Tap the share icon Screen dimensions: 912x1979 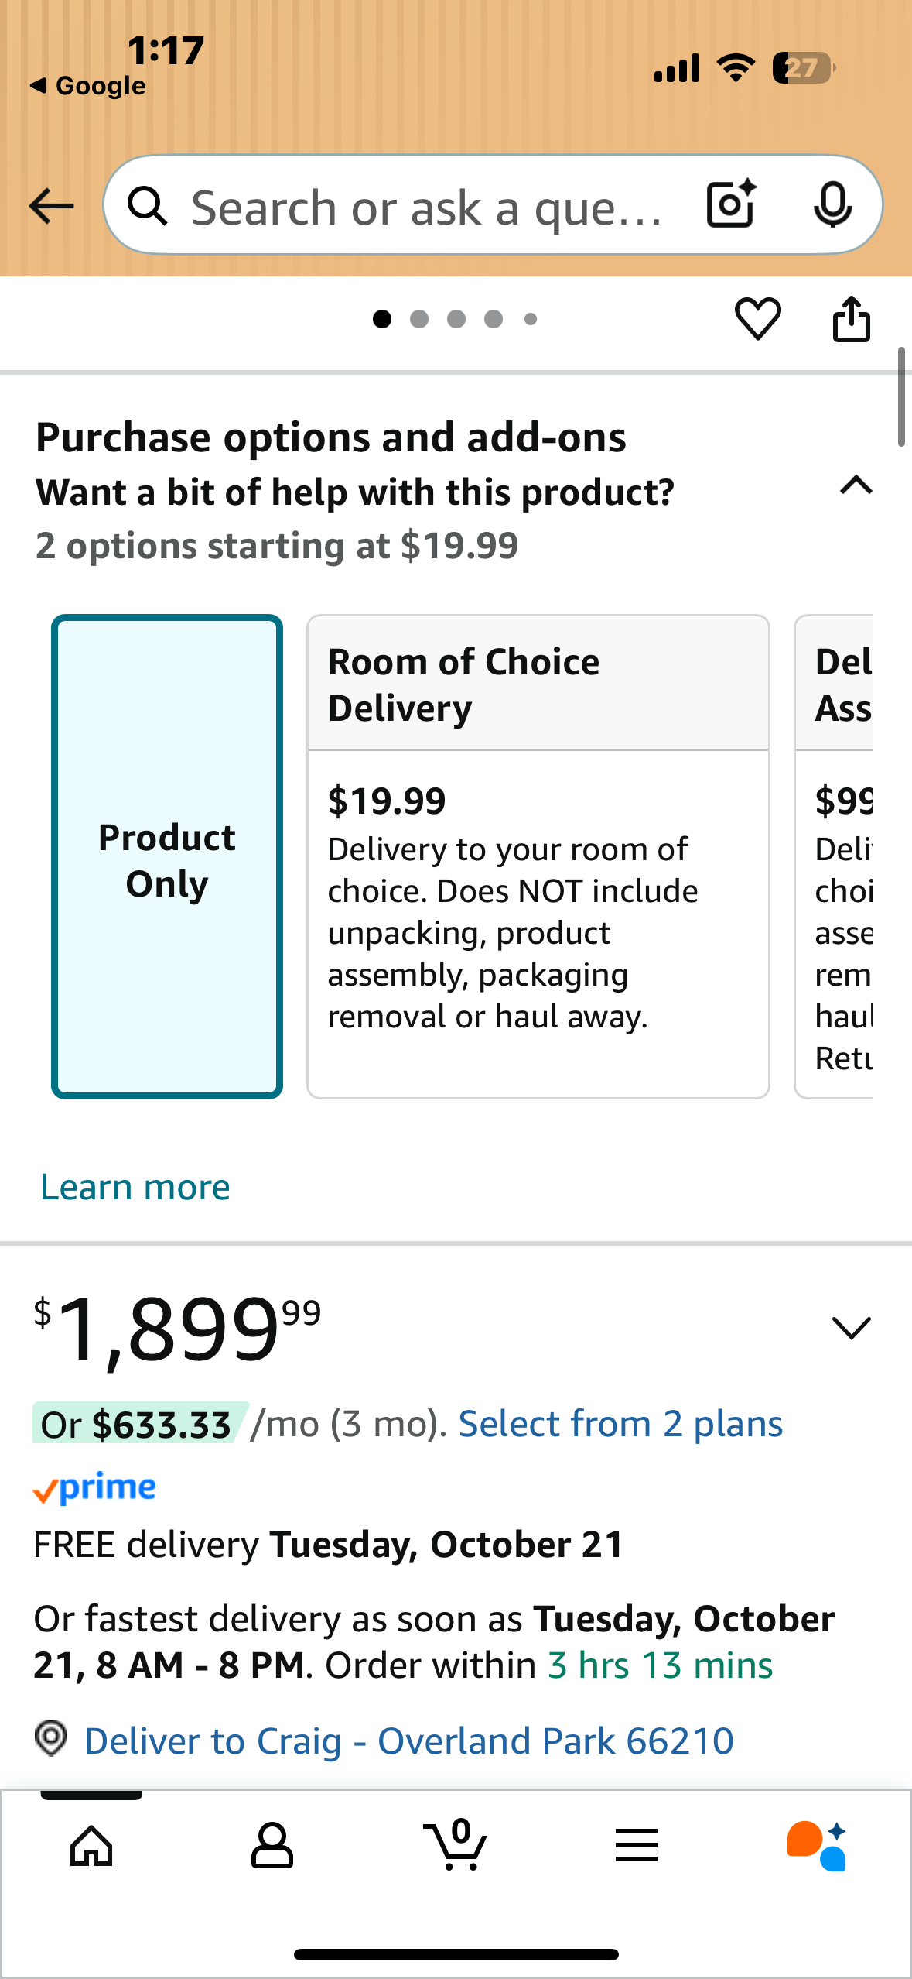(851, 319)
